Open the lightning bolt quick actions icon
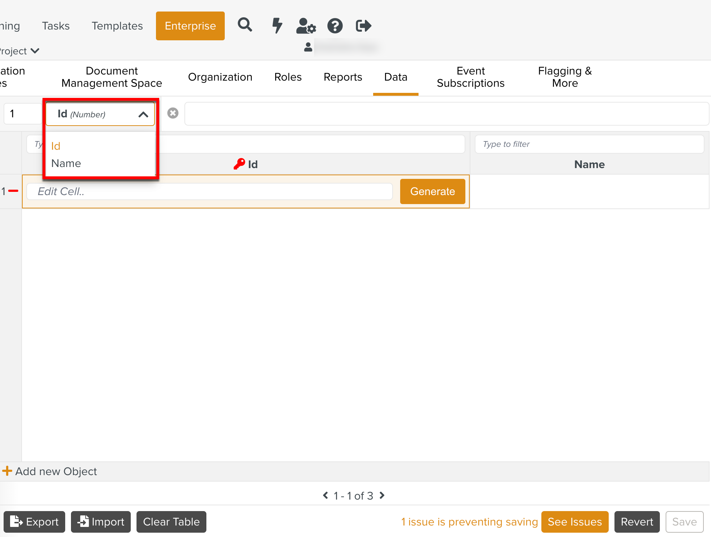Viewport: 711px width, 537px height. (x=277, y=26)
